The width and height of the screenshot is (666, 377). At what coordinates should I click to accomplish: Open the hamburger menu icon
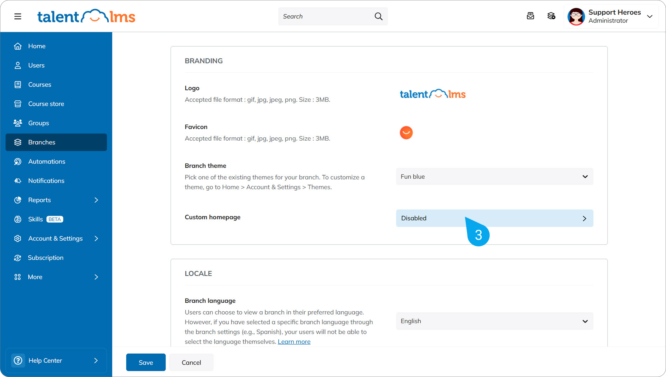point(18,16)
